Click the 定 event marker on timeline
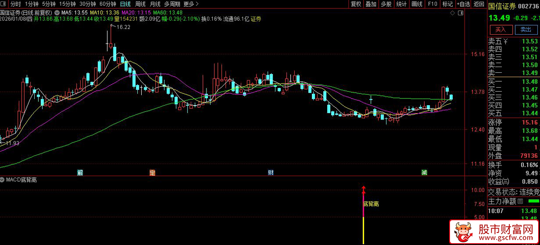Image resolution: width=540 pixels, height=245 pixels. tap(152, 173)
